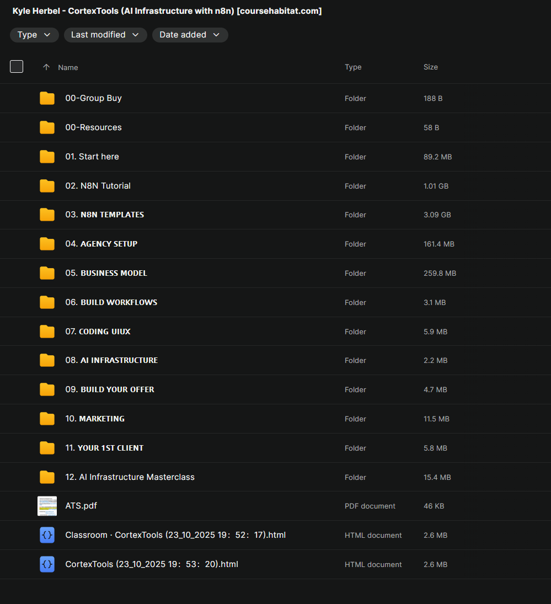The width and height of the screenshot is (551, 604).
Task: Select the 05. BUSINESS MODEL name
Action: [x=106, y=273]
